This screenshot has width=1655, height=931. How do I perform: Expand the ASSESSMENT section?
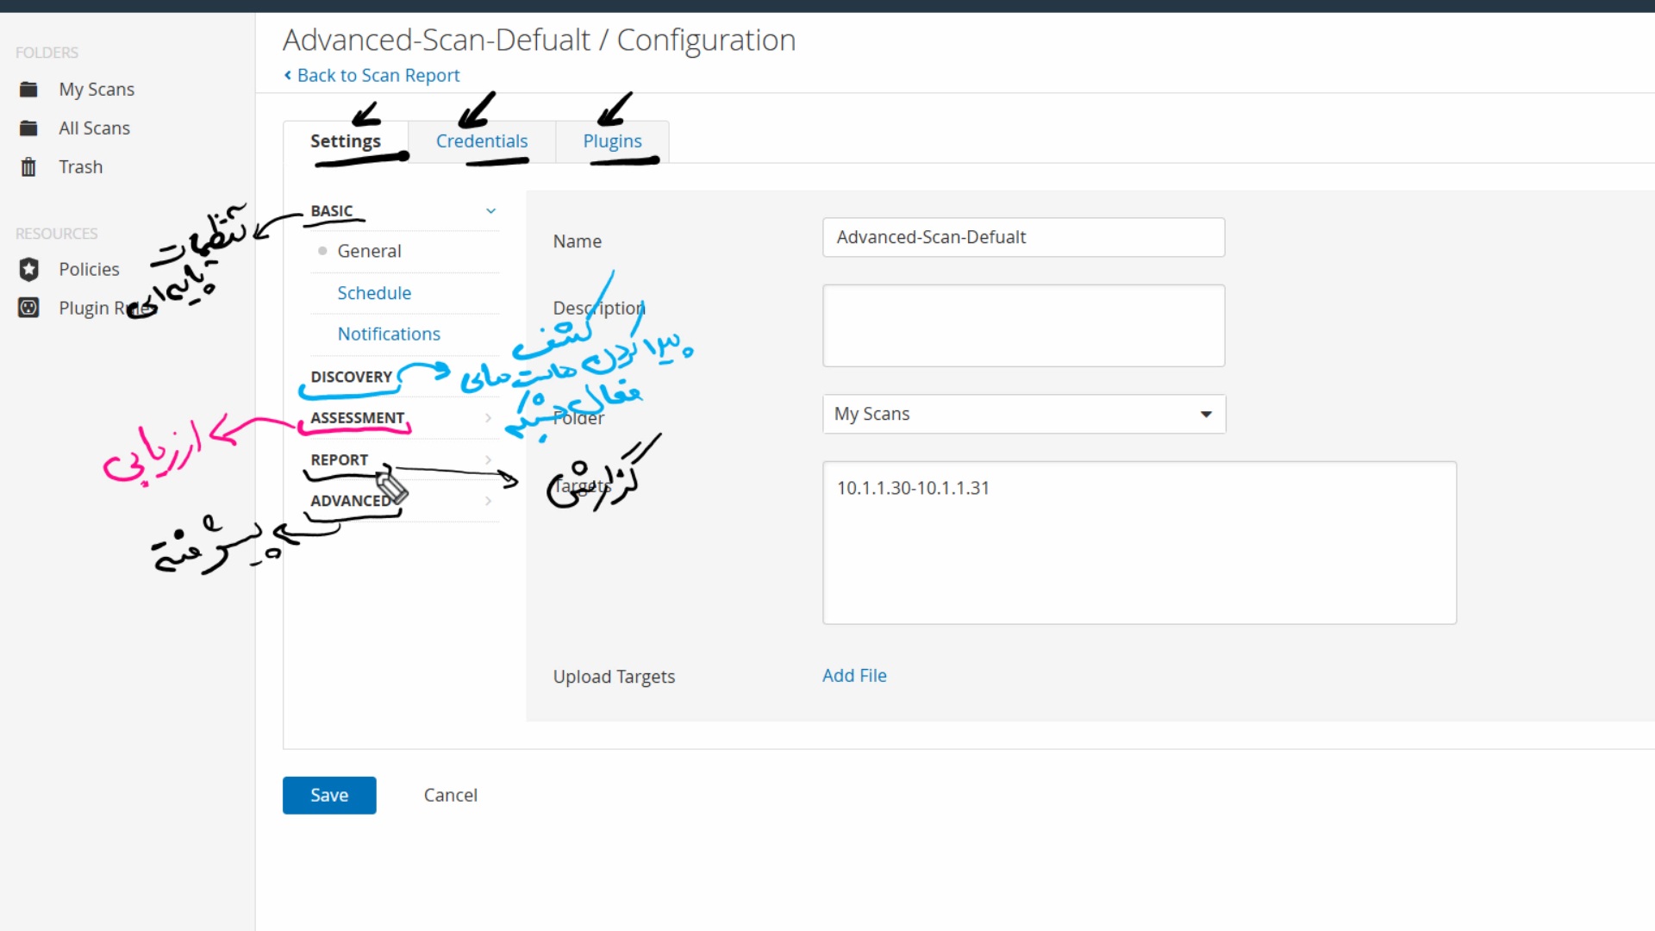point(488,418)
